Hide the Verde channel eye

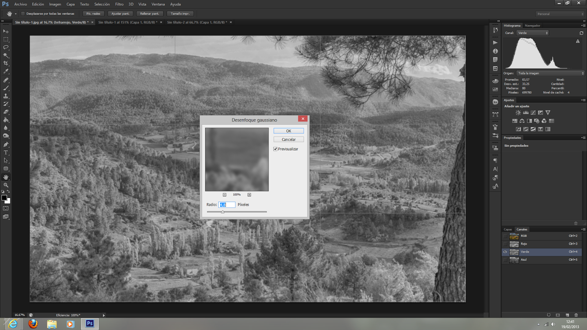(505, 252)
